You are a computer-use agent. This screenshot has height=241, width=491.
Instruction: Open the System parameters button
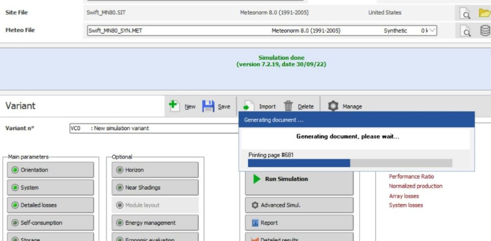click(x=51, y=187)
